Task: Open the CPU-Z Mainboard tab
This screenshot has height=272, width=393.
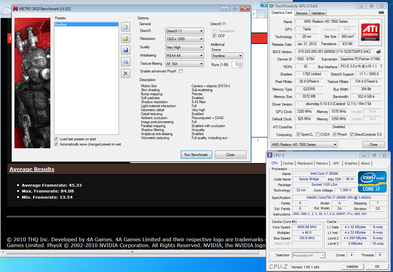Action: tap(305, 163)
